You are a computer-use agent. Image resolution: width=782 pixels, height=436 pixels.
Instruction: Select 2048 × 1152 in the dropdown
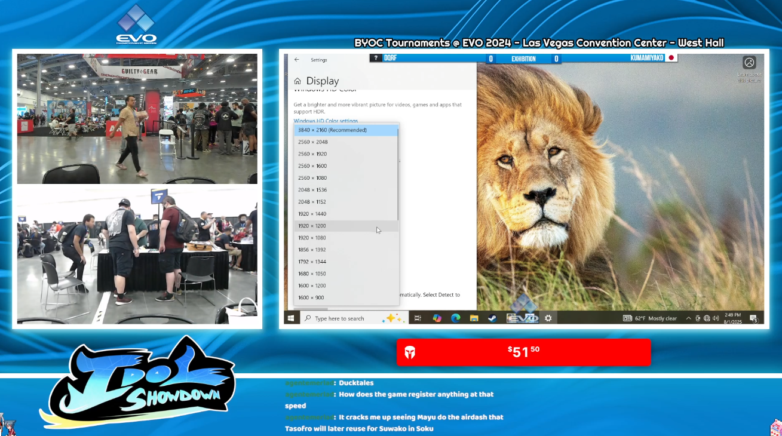pos(346,202)
